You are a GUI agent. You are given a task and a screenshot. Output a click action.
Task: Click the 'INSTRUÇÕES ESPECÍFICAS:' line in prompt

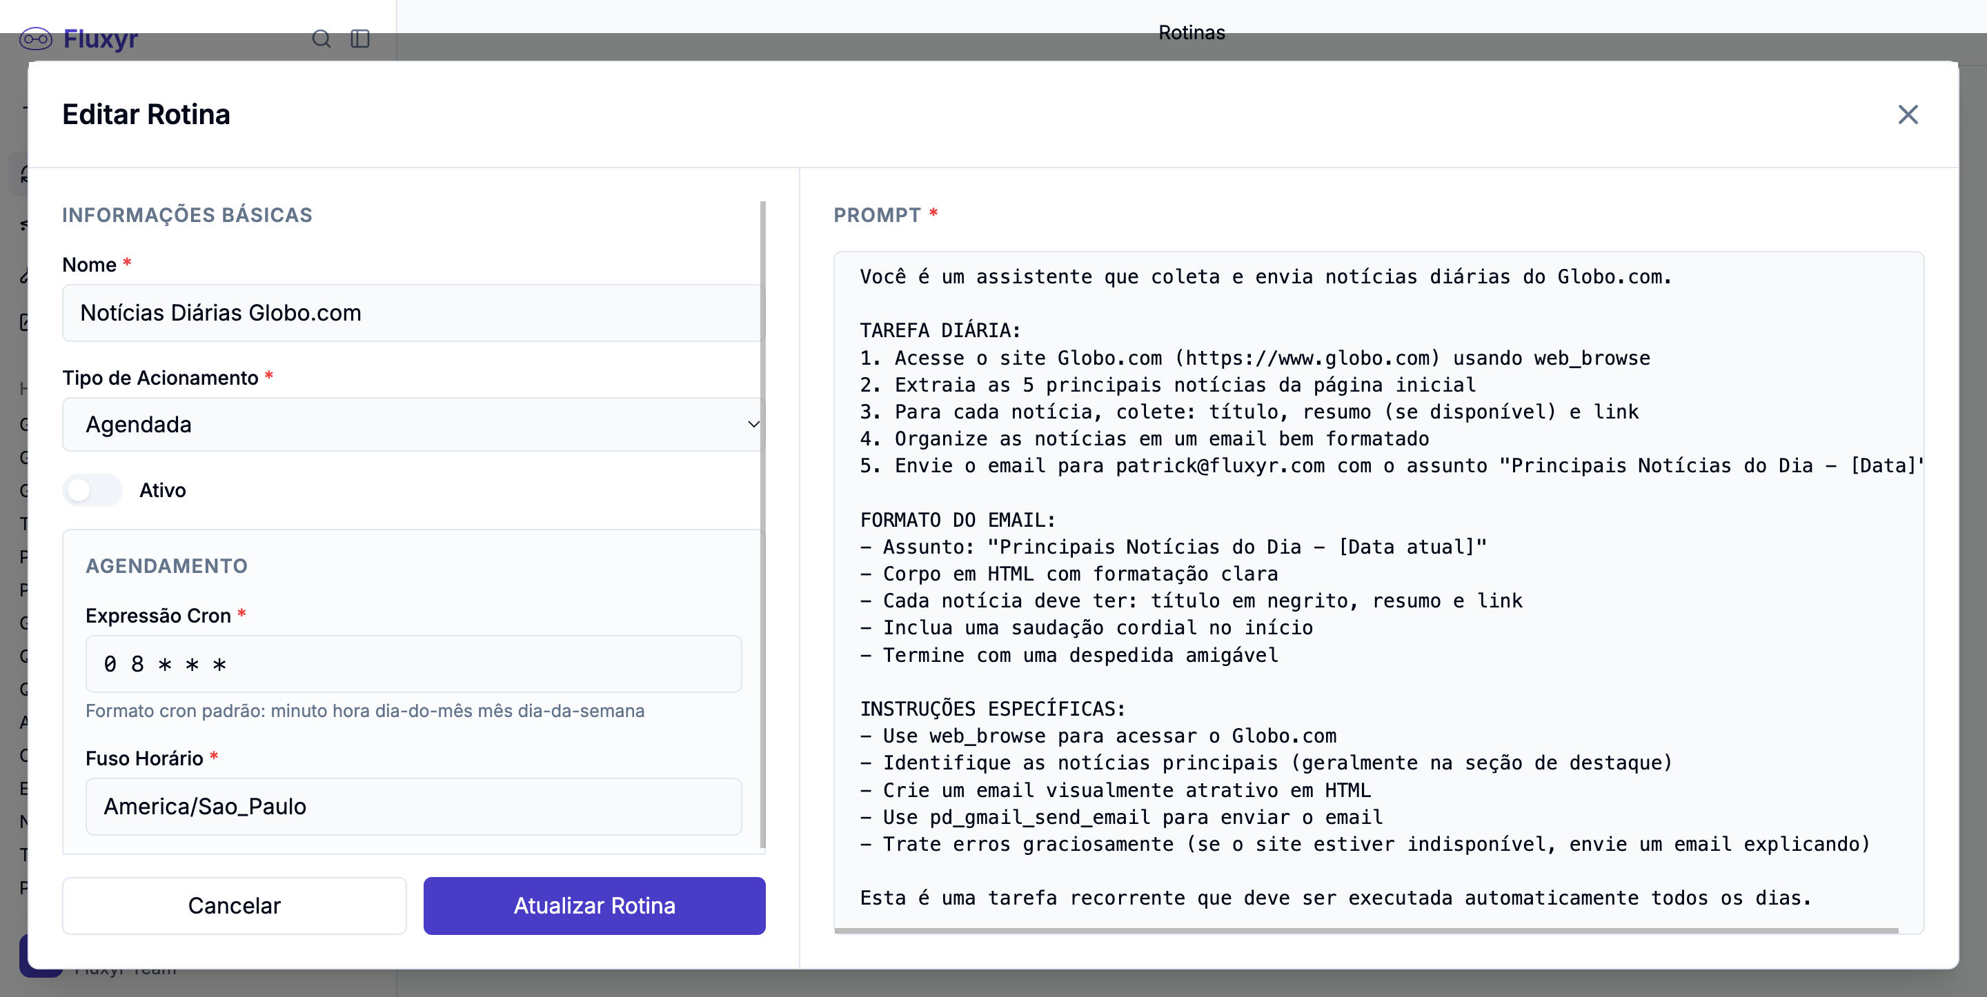coord(993,709)
